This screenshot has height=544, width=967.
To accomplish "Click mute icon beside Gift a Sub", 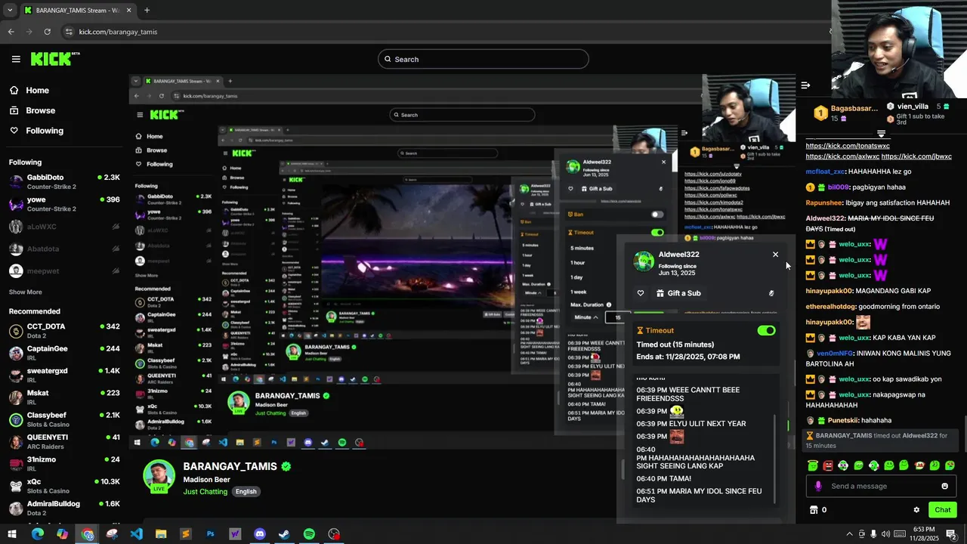I will pos(771,293).
